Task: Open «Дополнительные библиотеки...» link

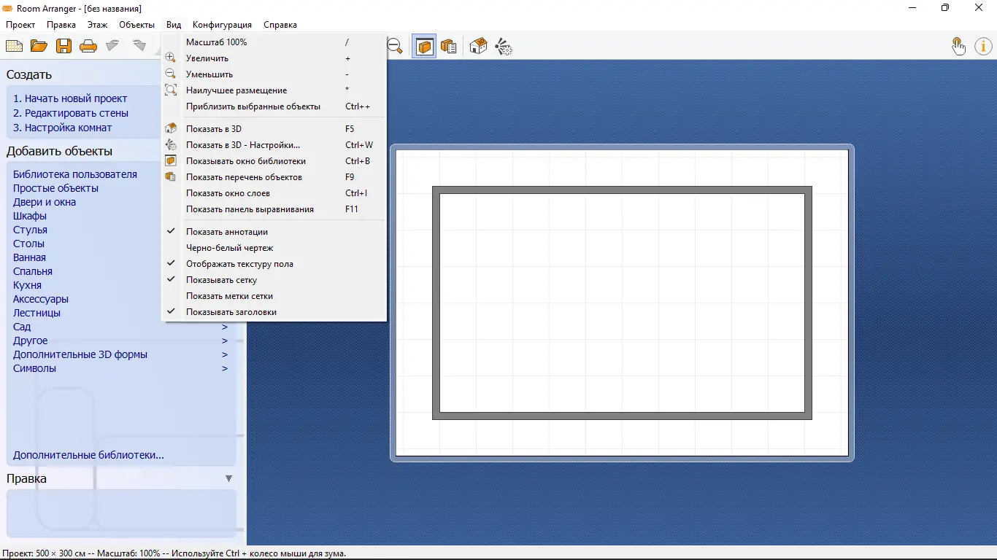Action: [88, 455]
